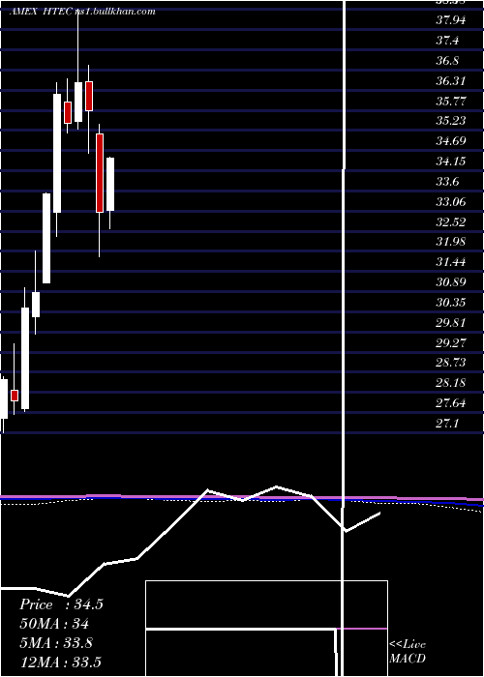Screen dimensions: 484x677
Task: Click the Price : 34.5 readout
Action: coord(61,604)
